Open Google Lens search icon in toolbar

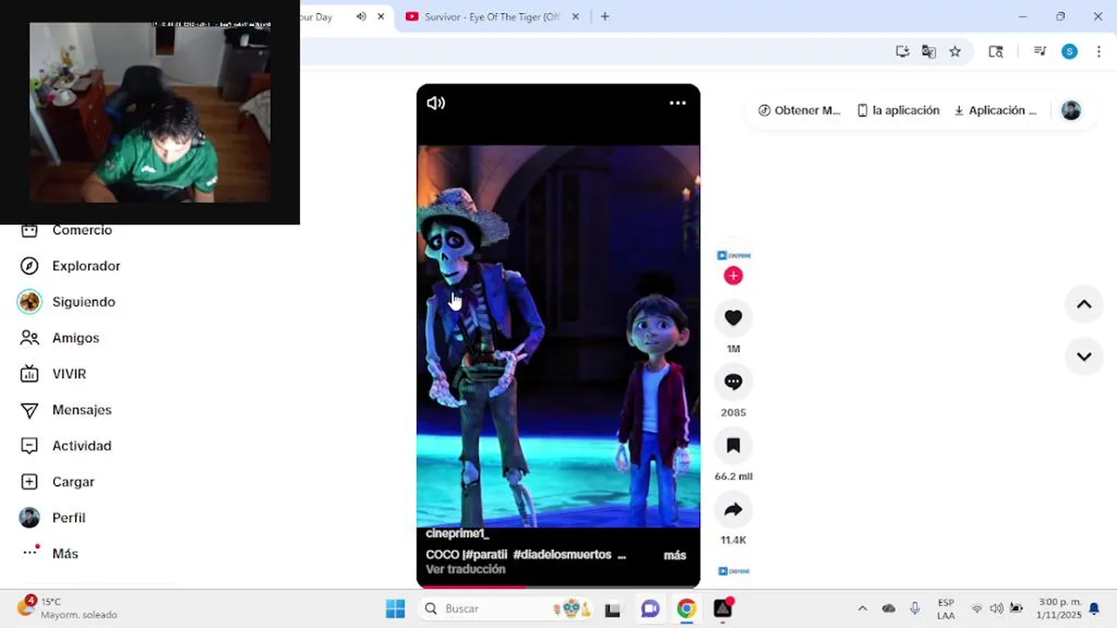click(x=996, y=51)
